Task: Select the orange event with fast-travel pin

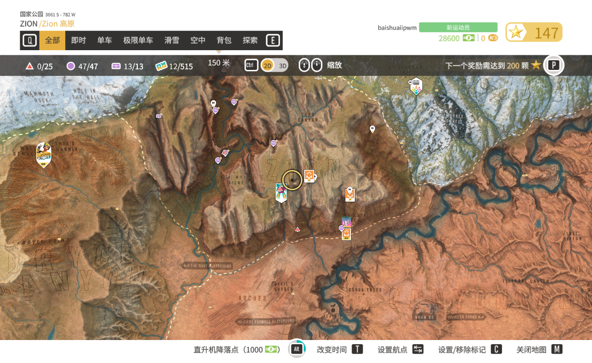Action: 350,194
